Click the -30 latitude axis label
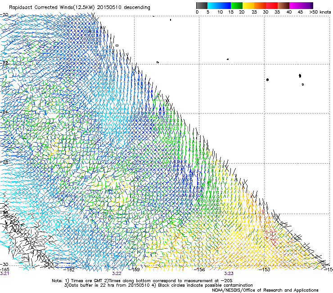This screenshot has height=293, width=333. click(4, 264)
